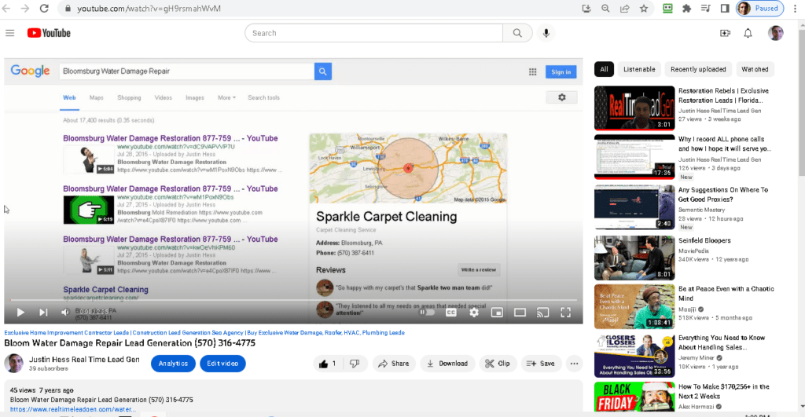
Task: Open Restoration Rebels video thumbnail
Action: click(634, 108)
